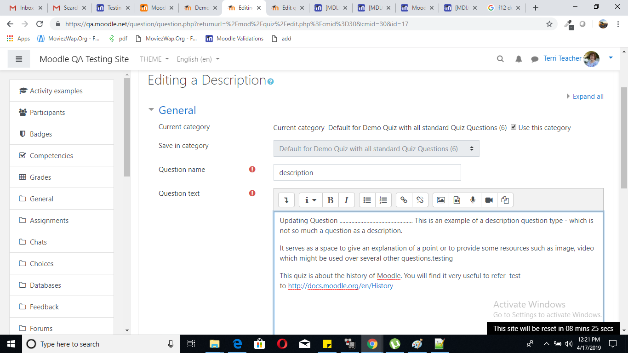This screenshot has height=353, width=628.
Task: Open user menu dropdown arrow
Action: coord(611,58)
